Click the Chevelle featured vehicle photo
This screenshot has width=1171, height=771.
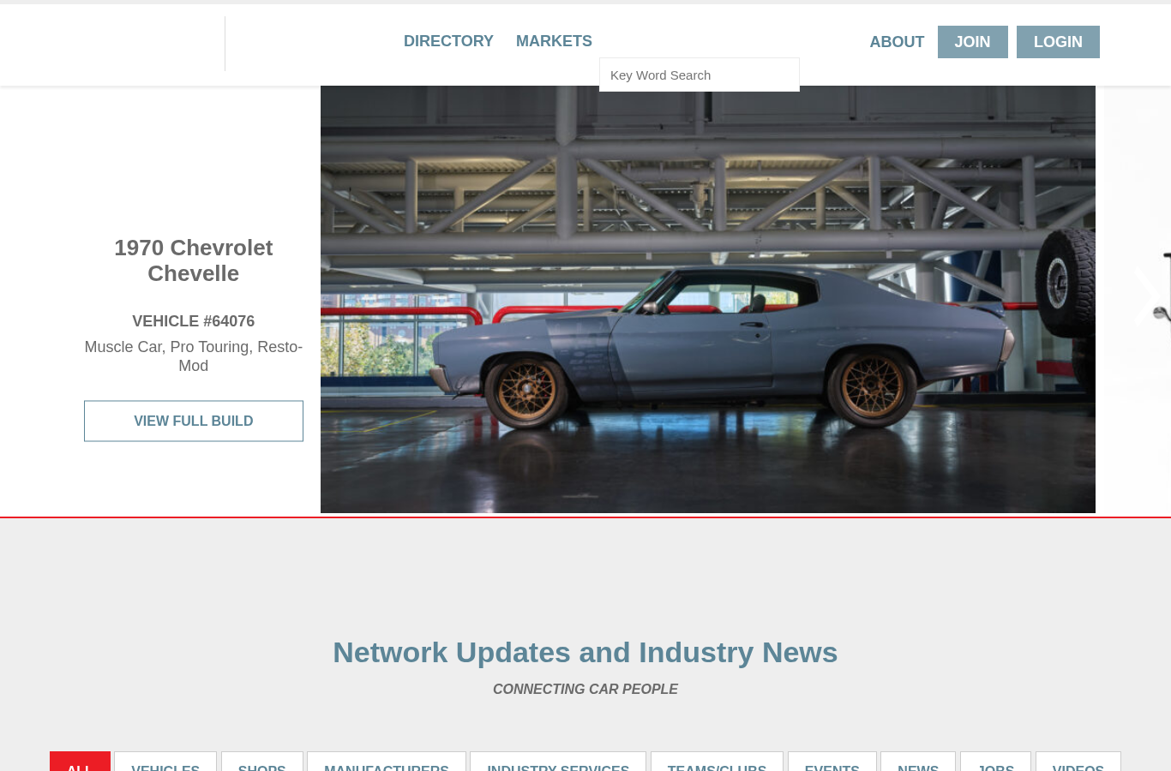click(x=708, y=299)
